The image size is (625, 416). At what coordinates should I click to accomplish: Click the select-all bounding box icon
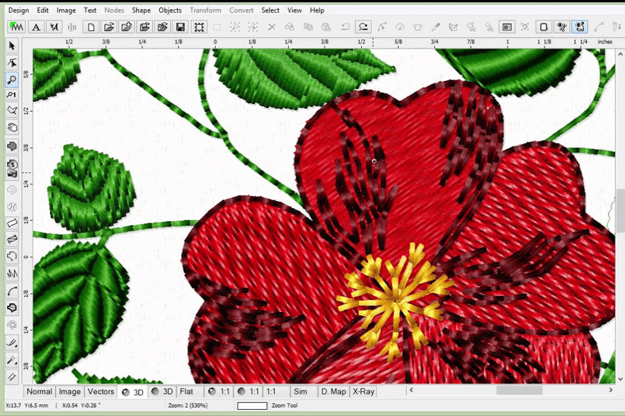click(x=199, y=27)
